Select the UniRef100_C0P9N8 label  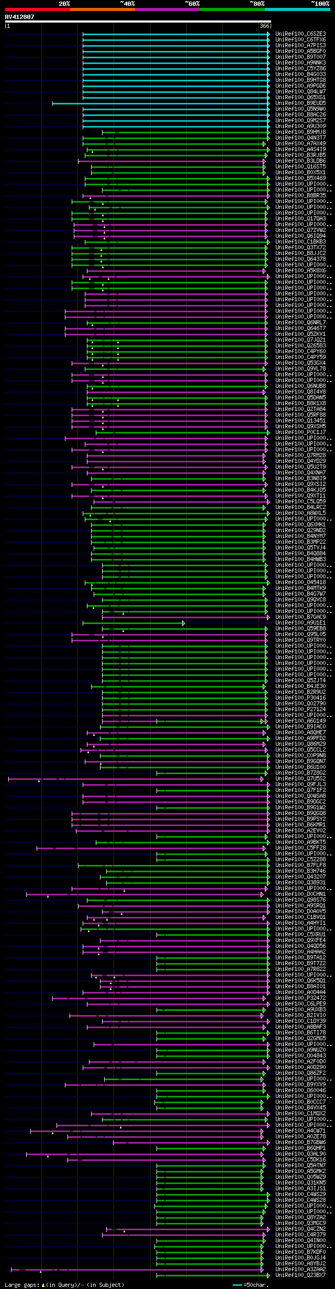[x=300, y=756]
